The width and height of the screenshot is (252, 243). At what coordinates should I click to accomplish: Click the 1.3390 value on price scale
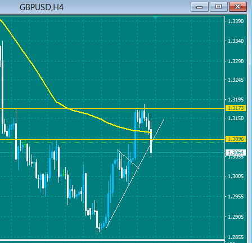coord(236,21)
